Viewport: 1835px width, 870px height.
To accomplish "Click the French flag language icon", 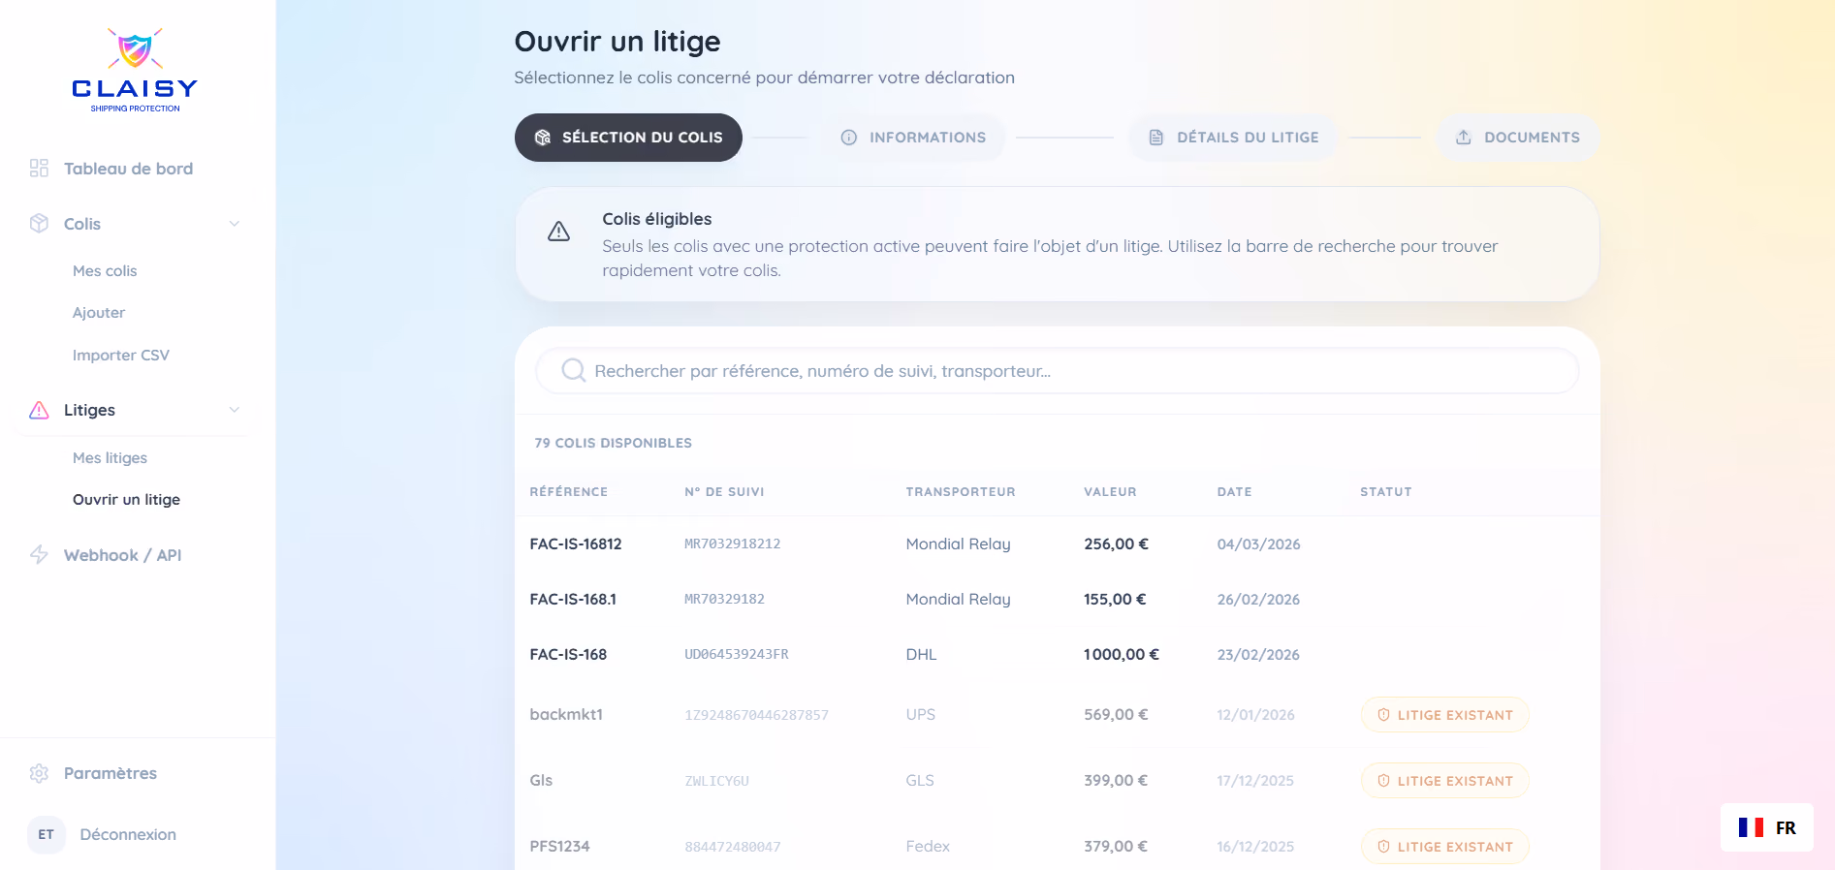I will (1751, 827).
